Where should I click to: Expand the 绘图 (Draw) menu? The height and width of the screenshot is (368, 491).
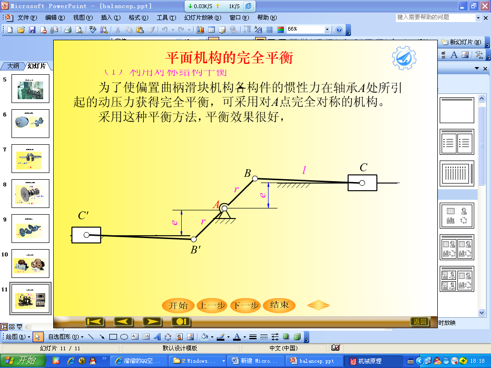(18, 337)
